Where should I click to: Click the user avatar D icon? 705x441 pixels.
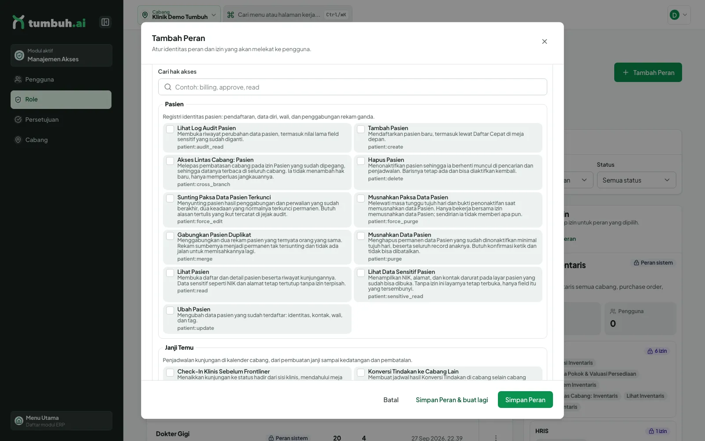click(674, 15)
